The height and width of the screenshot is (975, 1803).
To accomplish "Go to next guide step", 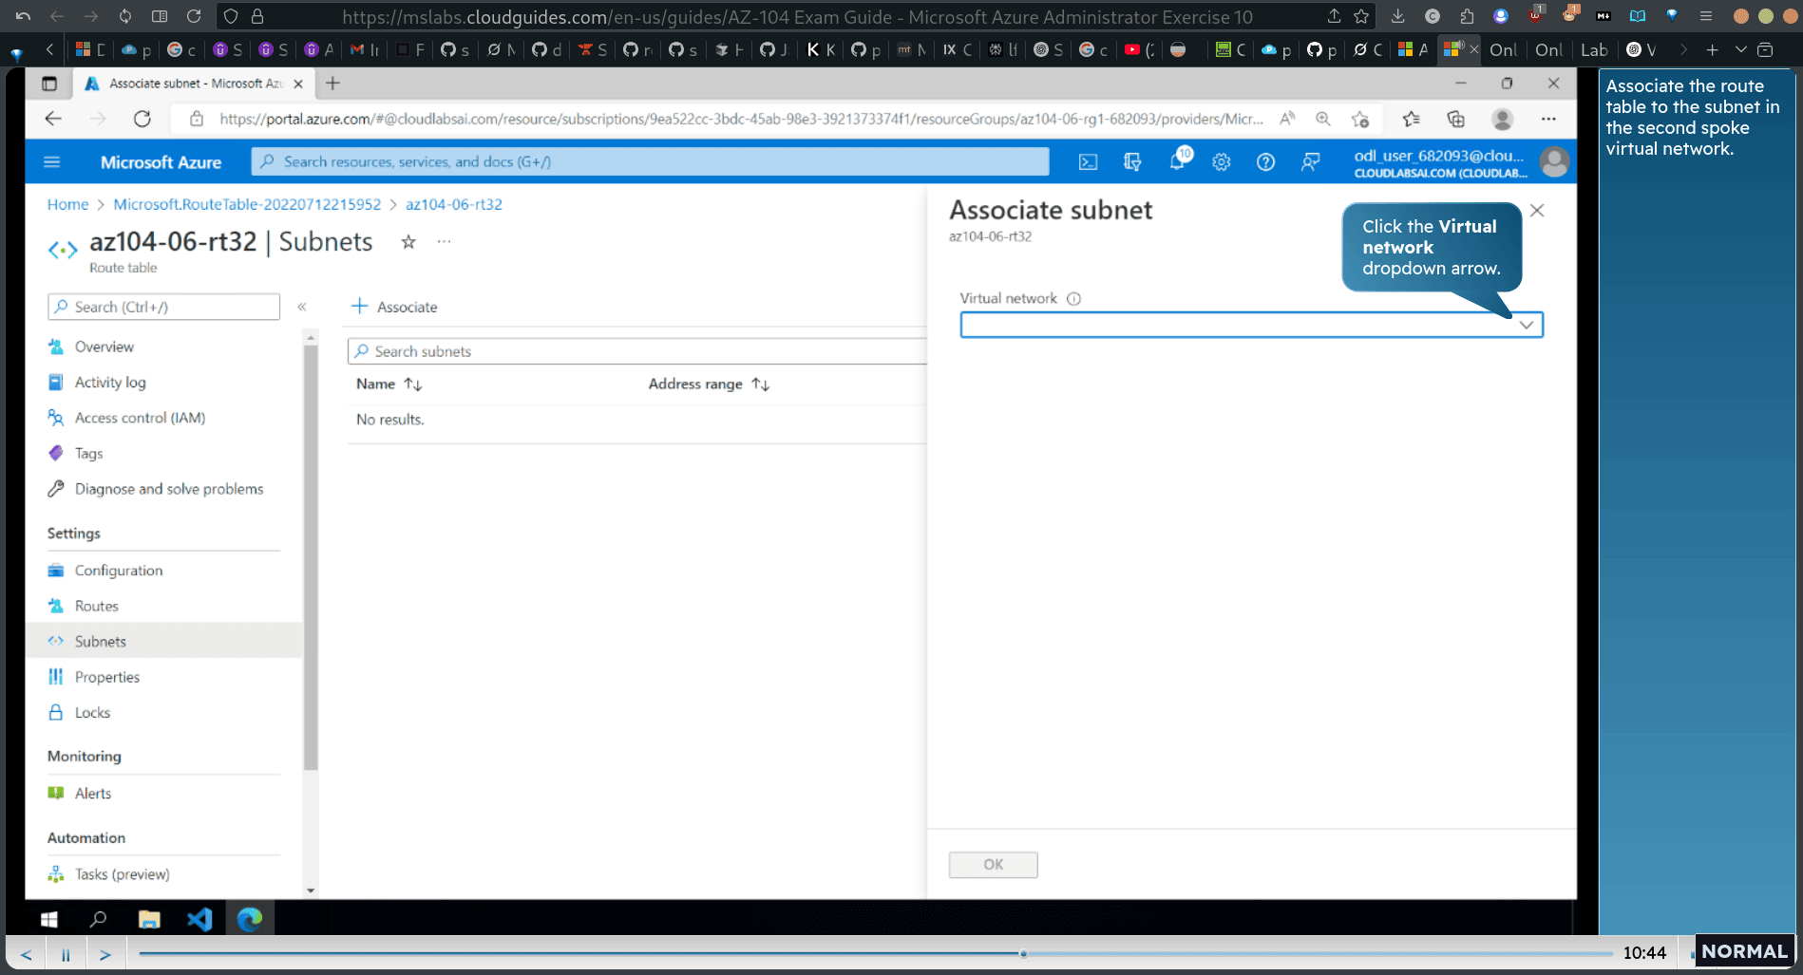I will click(x=105, y=954).
